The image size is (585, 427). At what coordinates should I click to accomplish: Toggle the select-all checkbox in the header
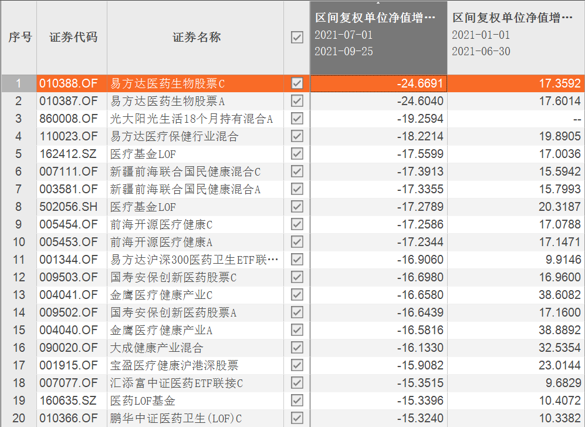pyautogui.click(x=297, y=38)
